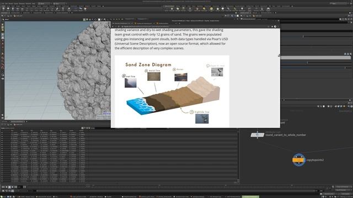The width and height of the screenshot is (353, 198).
Task: Select the Font shelf tool
Action: (x=63, y=9)
